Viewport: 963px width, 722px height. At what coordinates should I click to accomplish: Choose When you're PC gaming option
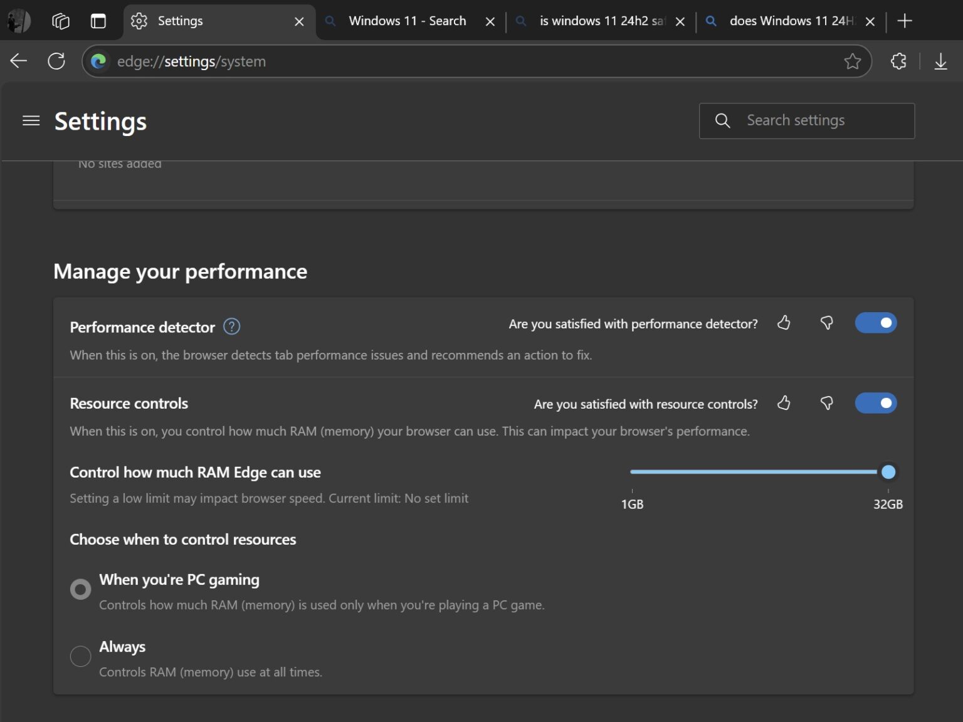[x=80, y=589]
